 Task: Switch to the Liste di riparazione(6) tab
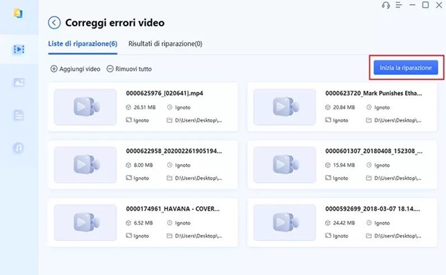(83, 44)
